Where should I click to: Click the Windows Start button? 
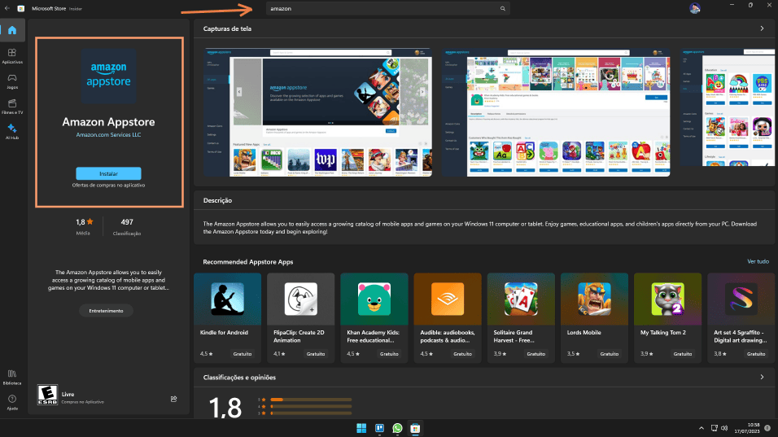(361, 428)
